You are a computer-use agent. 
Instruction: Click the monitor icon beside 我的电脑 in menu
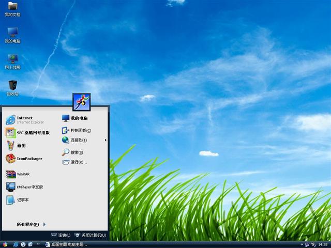[66, 118]
